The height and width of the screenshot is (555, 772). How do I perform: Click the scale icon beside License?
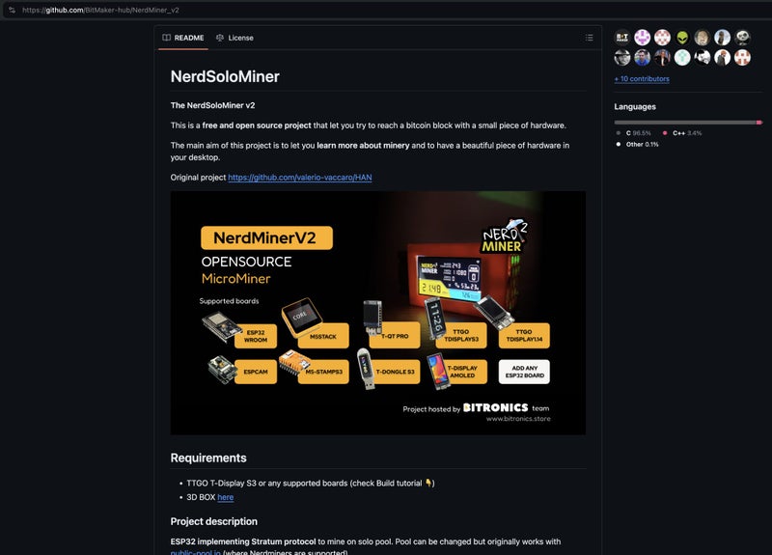click(x=220, y=38)
